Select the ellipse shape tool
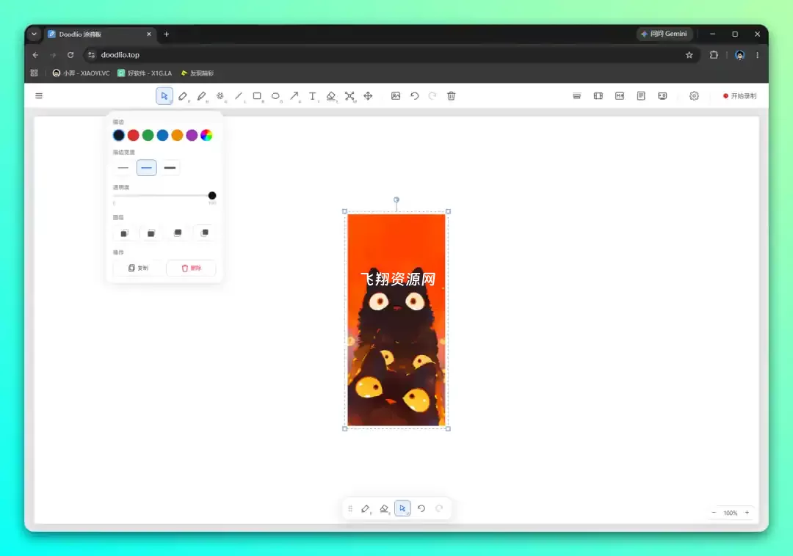 [x=275, y=96]
